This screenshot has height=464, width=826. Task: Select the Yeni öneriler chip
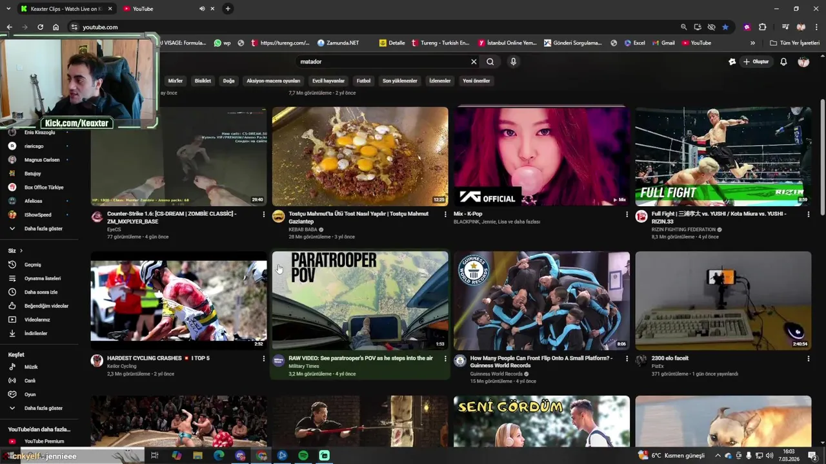(x=476, y=81)
